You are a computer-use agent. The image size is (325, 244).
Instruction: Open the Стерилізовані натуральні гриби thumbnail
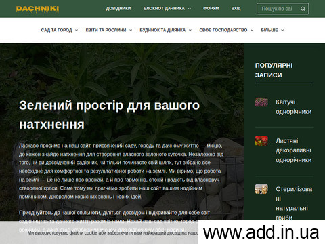click(x=261, y=189)
